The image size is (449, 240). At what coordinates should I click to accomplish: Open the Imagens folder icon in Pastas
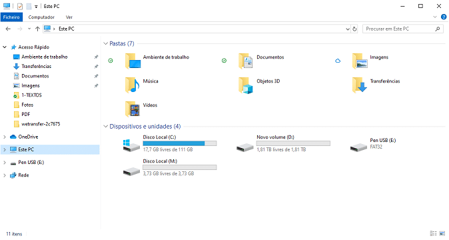pyautogui.click(x=360, y=61)
